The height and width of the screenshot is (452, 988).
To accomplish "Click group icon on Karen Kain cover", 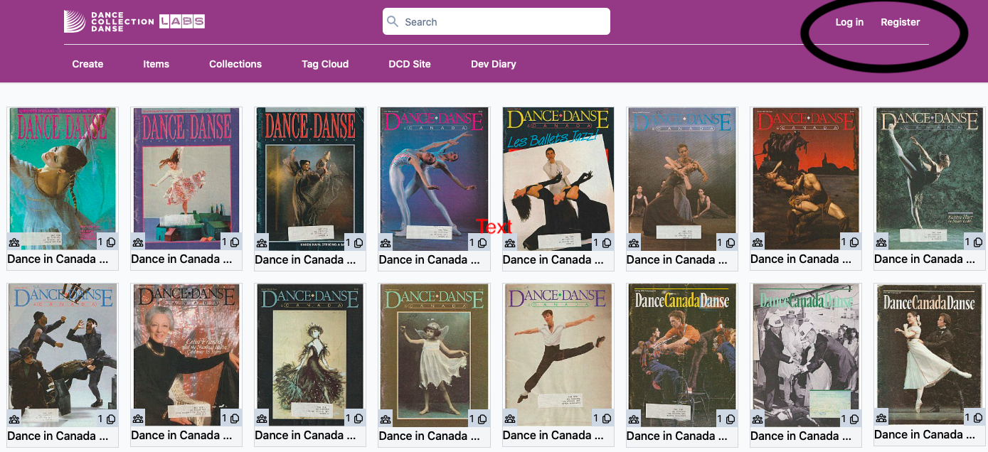I will [262, 243].
